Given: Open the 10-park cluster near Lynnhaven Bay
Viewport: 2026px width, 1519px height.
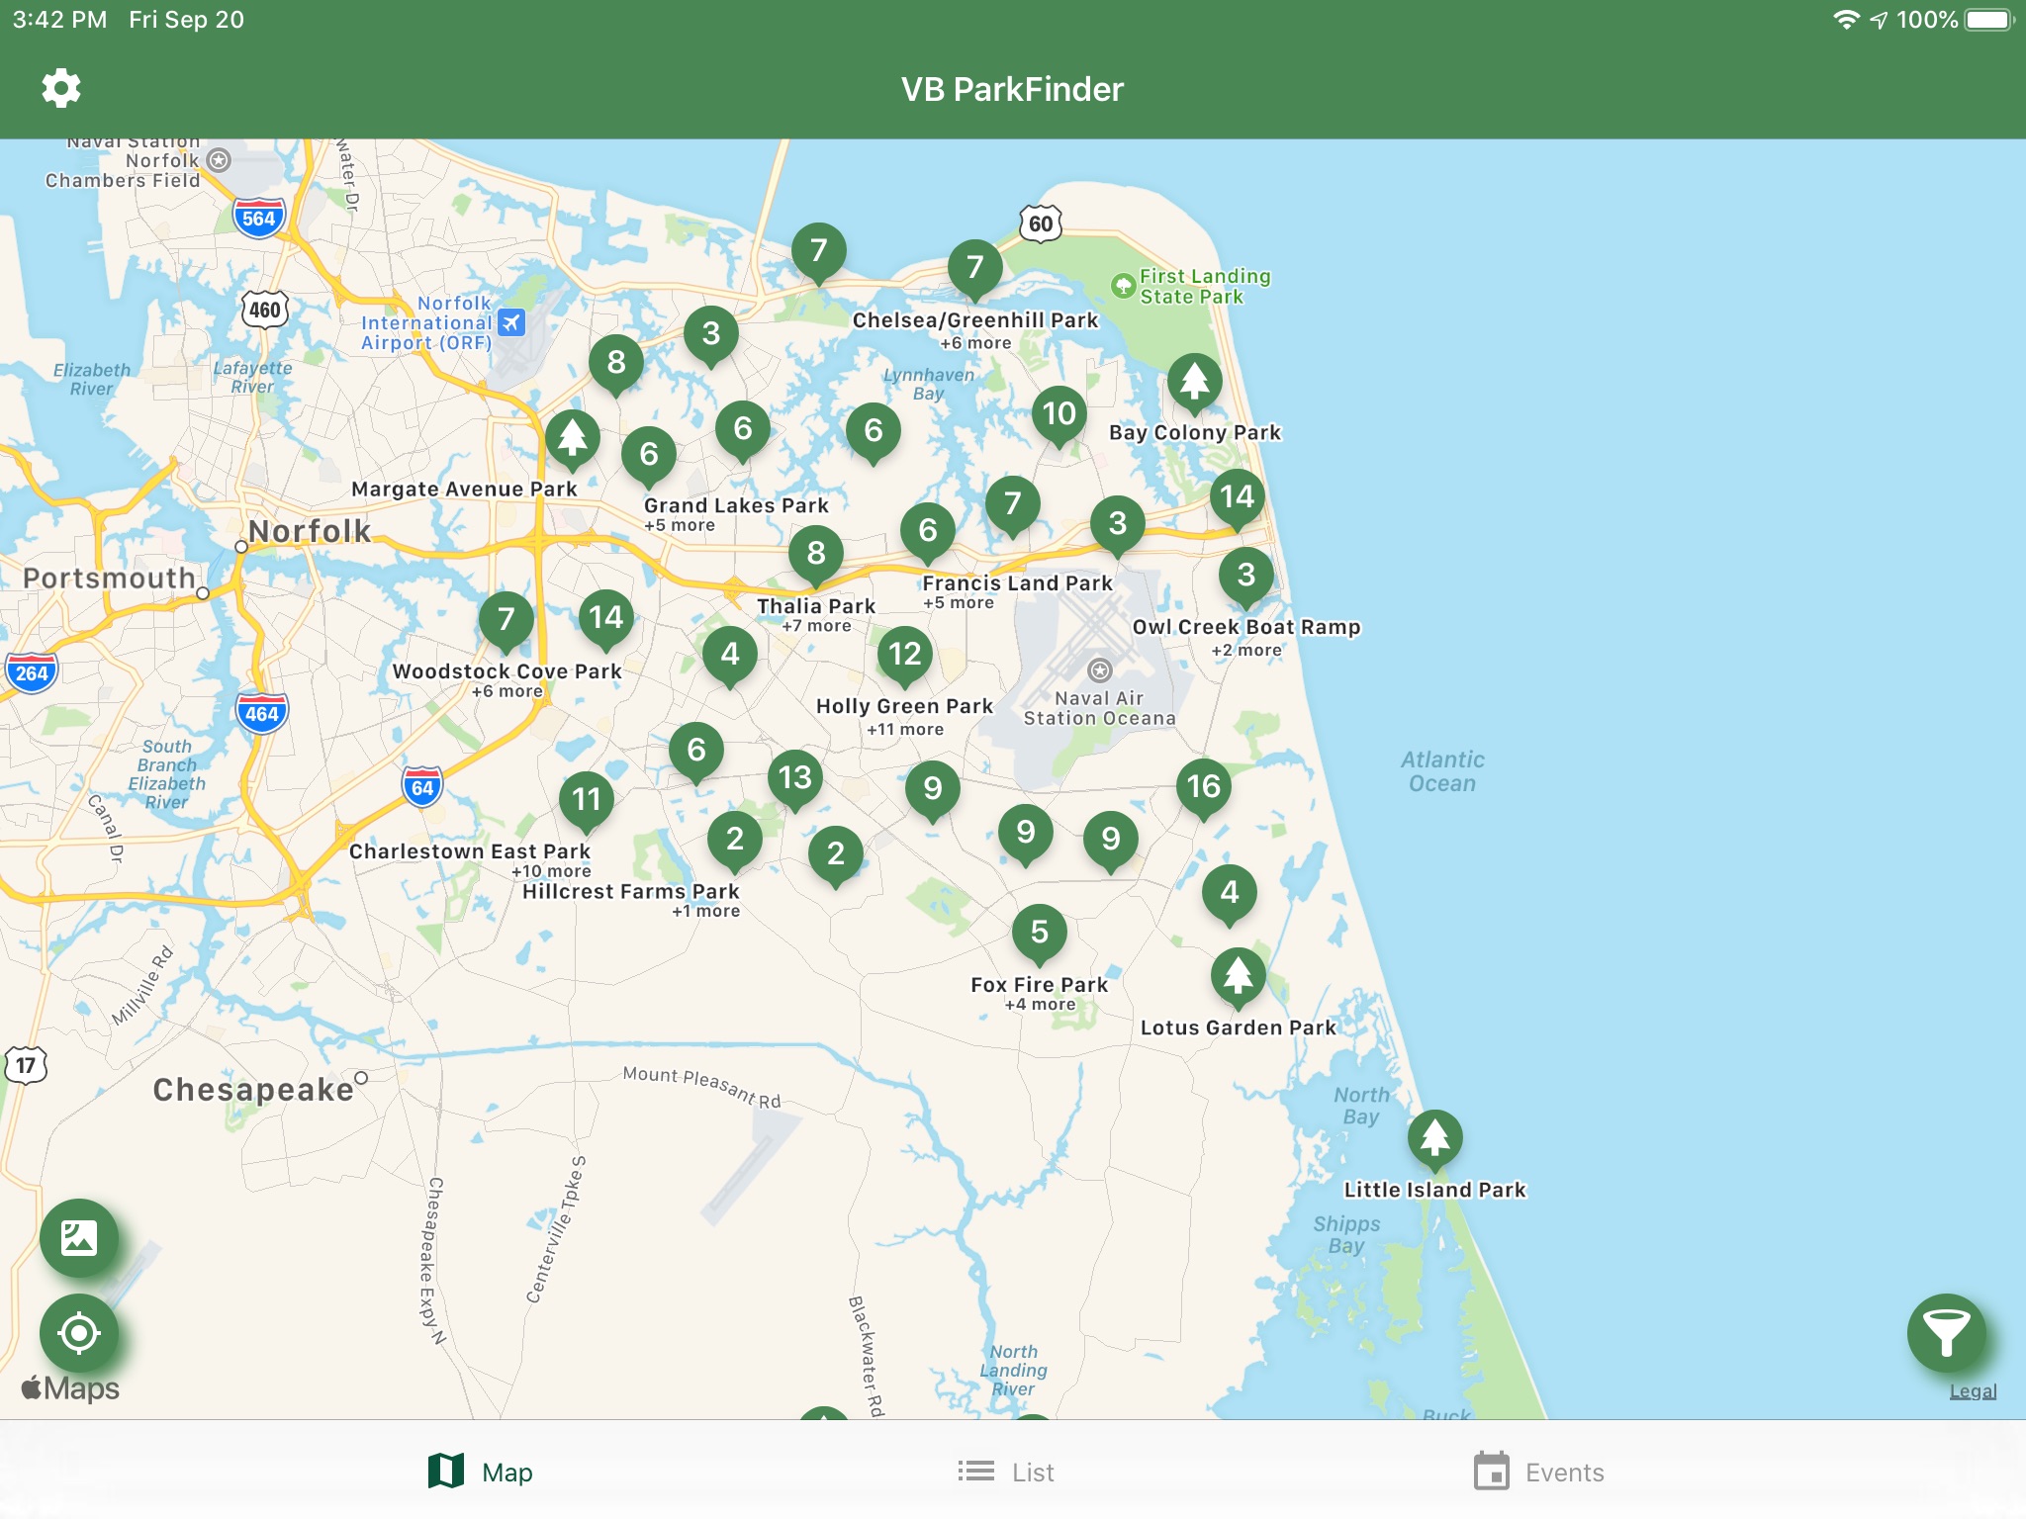Looking at the screenshot, I should [1059, 414].
